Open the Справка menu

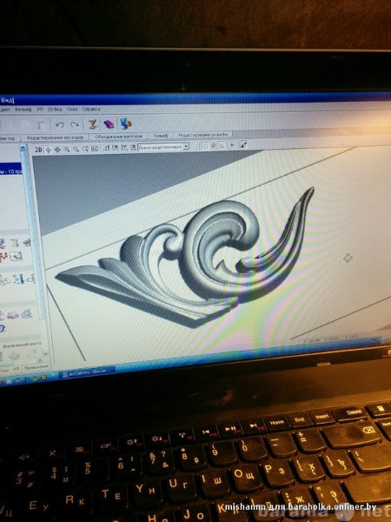click(91, 109)
